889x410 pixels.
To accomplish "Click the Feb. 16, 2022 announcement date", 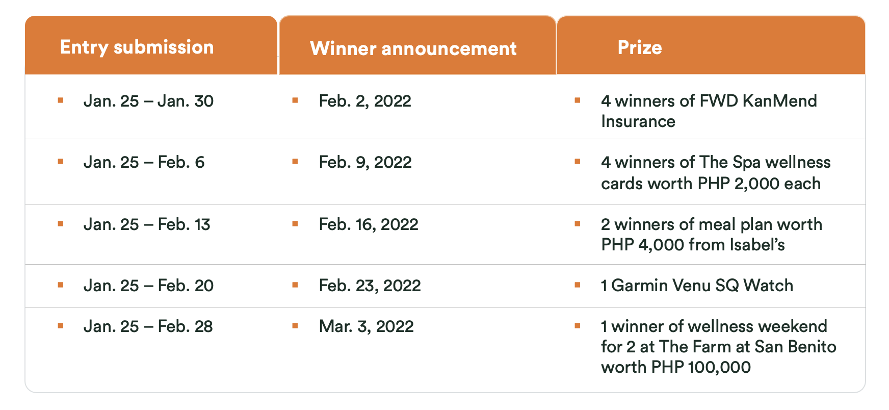I will tap(369, 224).
